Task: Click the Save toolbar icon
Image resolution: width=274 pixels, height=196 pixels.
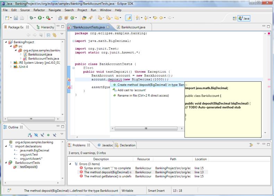Action: (16, 18)
